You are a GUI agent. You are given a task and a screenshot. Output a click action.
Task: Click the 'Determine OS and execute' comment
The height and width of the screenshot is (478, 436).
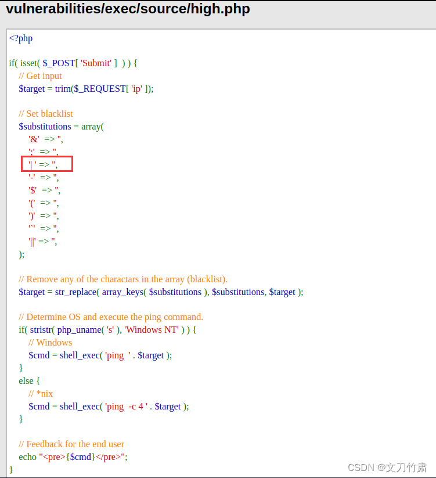tap(111, 317)
